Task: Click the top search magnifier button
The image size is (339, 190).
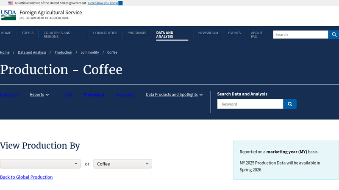Action: click(334, 35)
